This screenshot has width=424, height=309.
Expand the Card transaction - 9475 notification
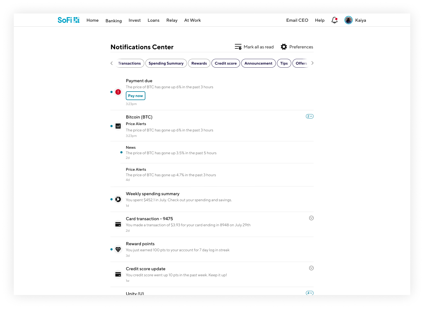[x=311, y=218]
